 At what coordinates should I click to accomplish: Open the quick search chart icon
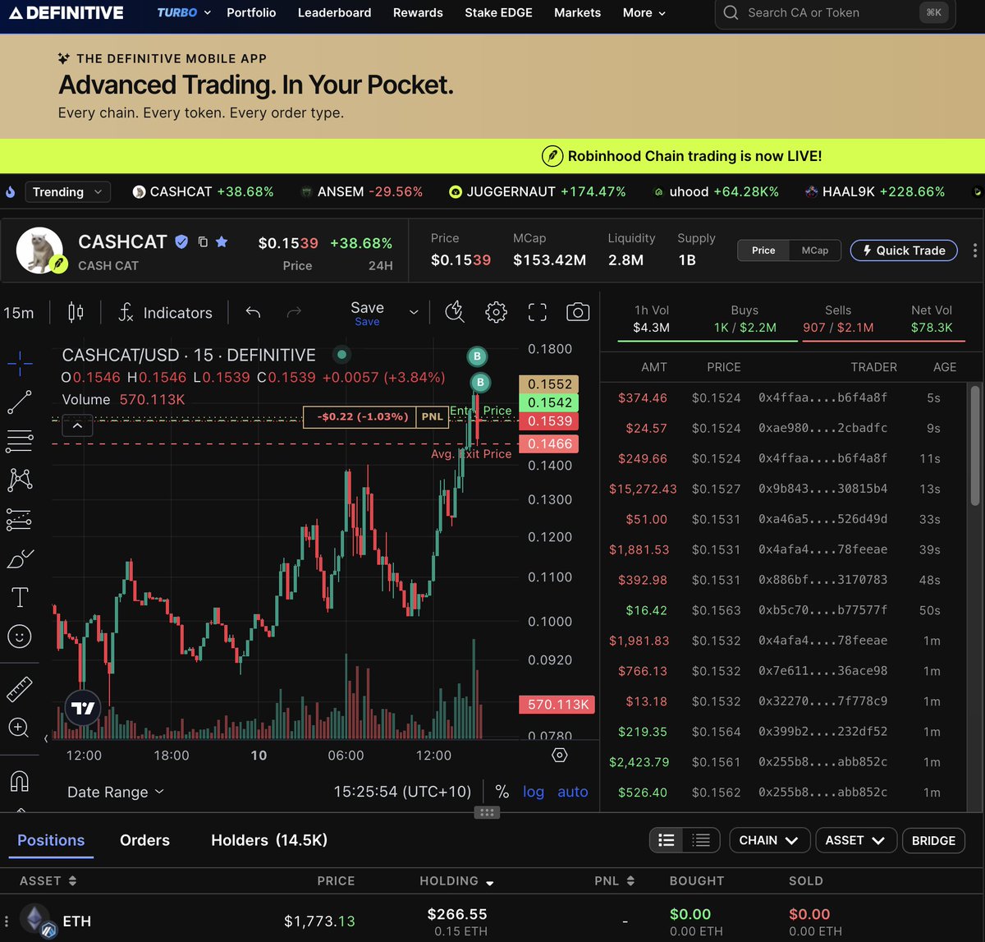pyautogui.click(x=455, y=312)
